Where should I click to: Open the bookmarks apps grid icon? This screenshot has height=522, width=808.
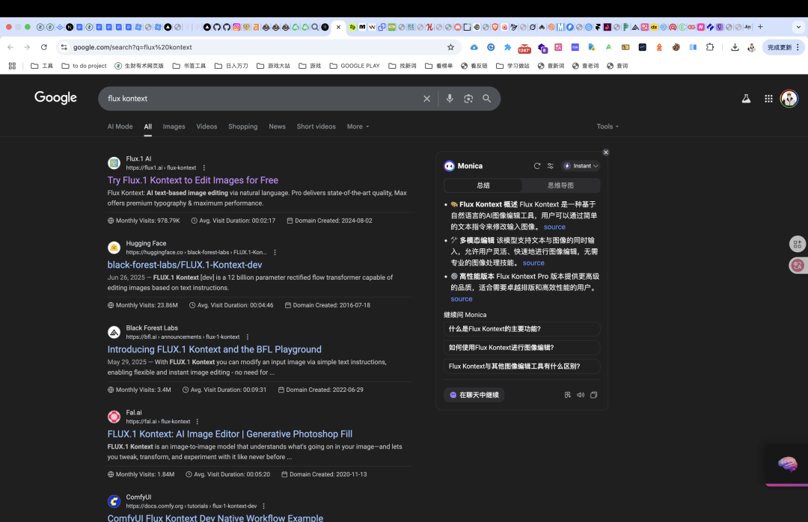pos(12,66)
